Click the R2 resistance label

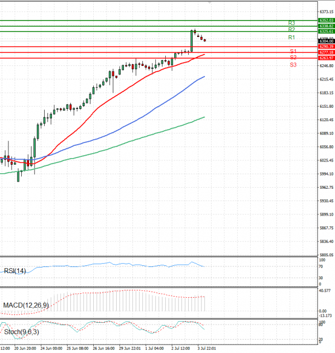[291, 30]
